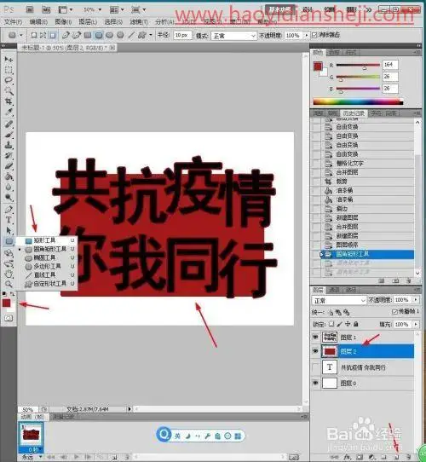This screenshot has width=426, height=462.
Task: Click the foreground red color swatch in toolbox
Action: [x=6, y=303]
